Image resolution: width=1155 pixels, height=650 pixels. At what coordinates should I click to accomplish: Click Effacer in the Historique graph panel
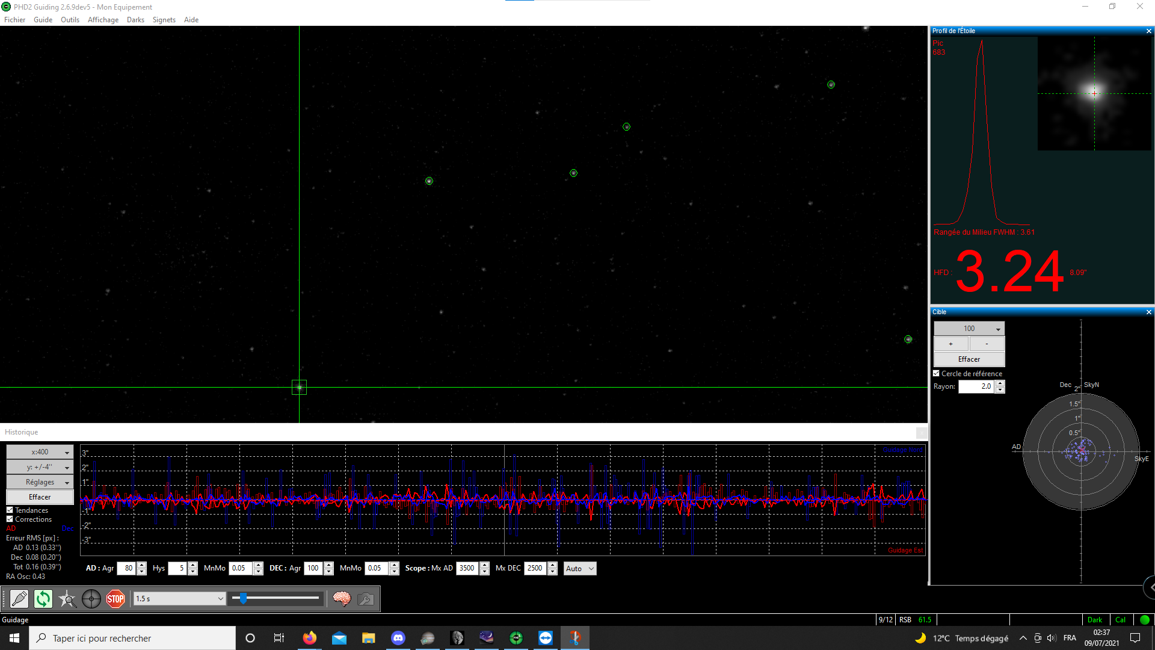tap(40, 497)
